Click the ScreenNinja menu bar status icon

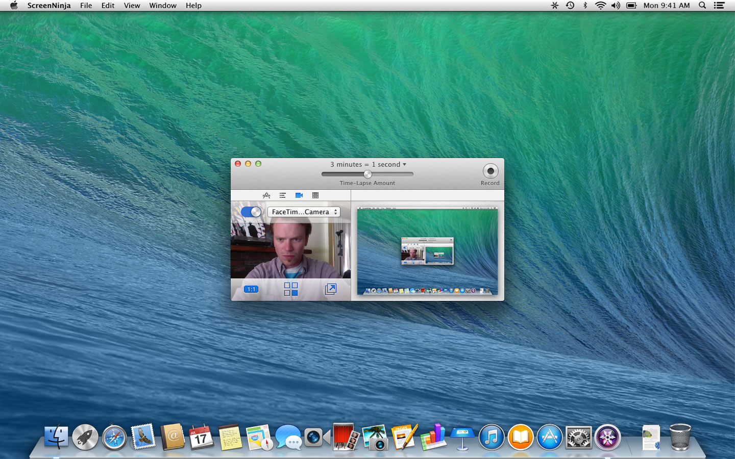click(x=554, y=6)
